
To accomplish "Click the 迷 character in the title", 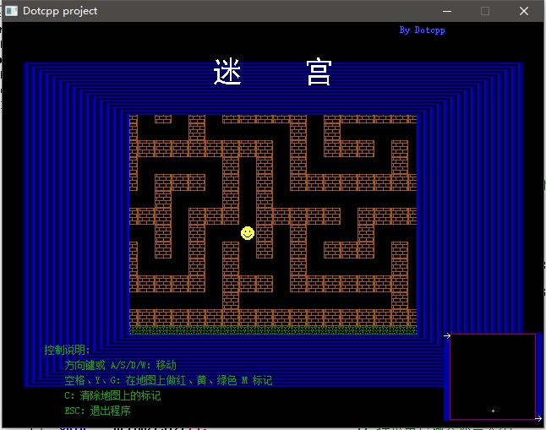I will [x=228, y=73].
